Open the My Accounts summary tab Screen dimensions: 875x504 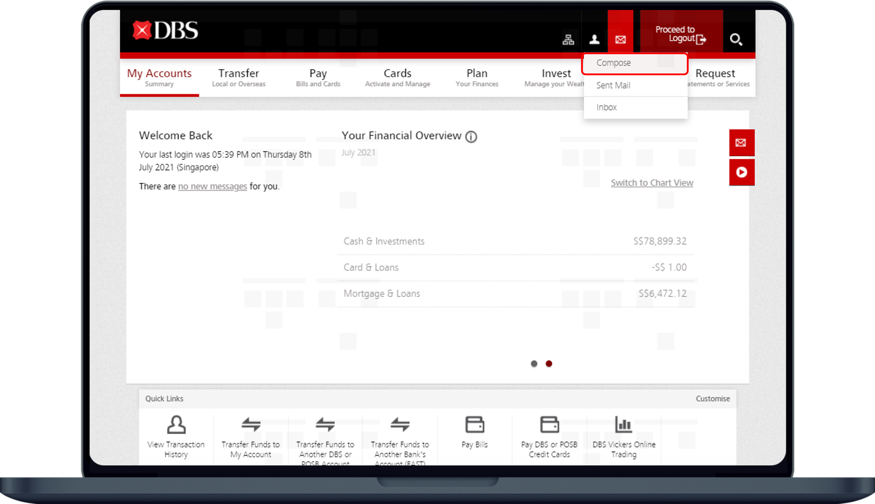coord(159,77)
